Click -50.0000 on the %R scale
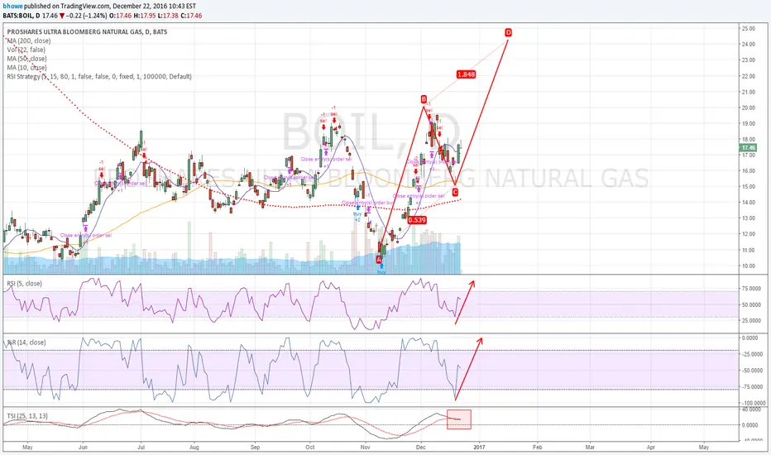The width and height of the screenshot is (771, 455). pyautogui.click(x=754, y=371)
